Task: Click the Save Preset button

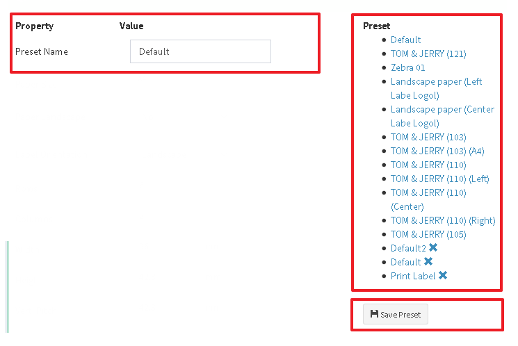Action: coord(396,315)
